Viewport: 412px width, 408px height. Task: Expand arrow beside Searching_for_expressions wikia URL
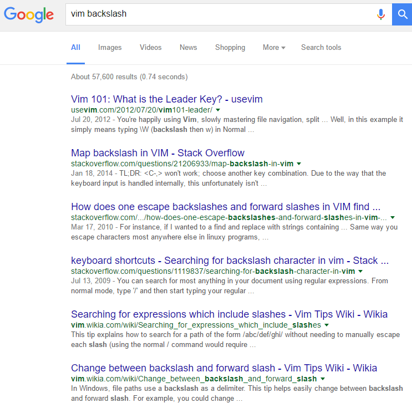click(x=327, y=325)
